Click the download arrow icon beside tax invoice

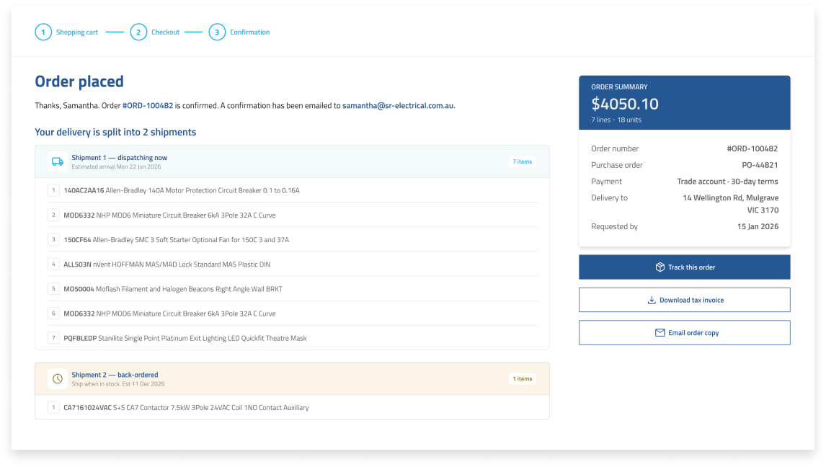pos(652,300)
